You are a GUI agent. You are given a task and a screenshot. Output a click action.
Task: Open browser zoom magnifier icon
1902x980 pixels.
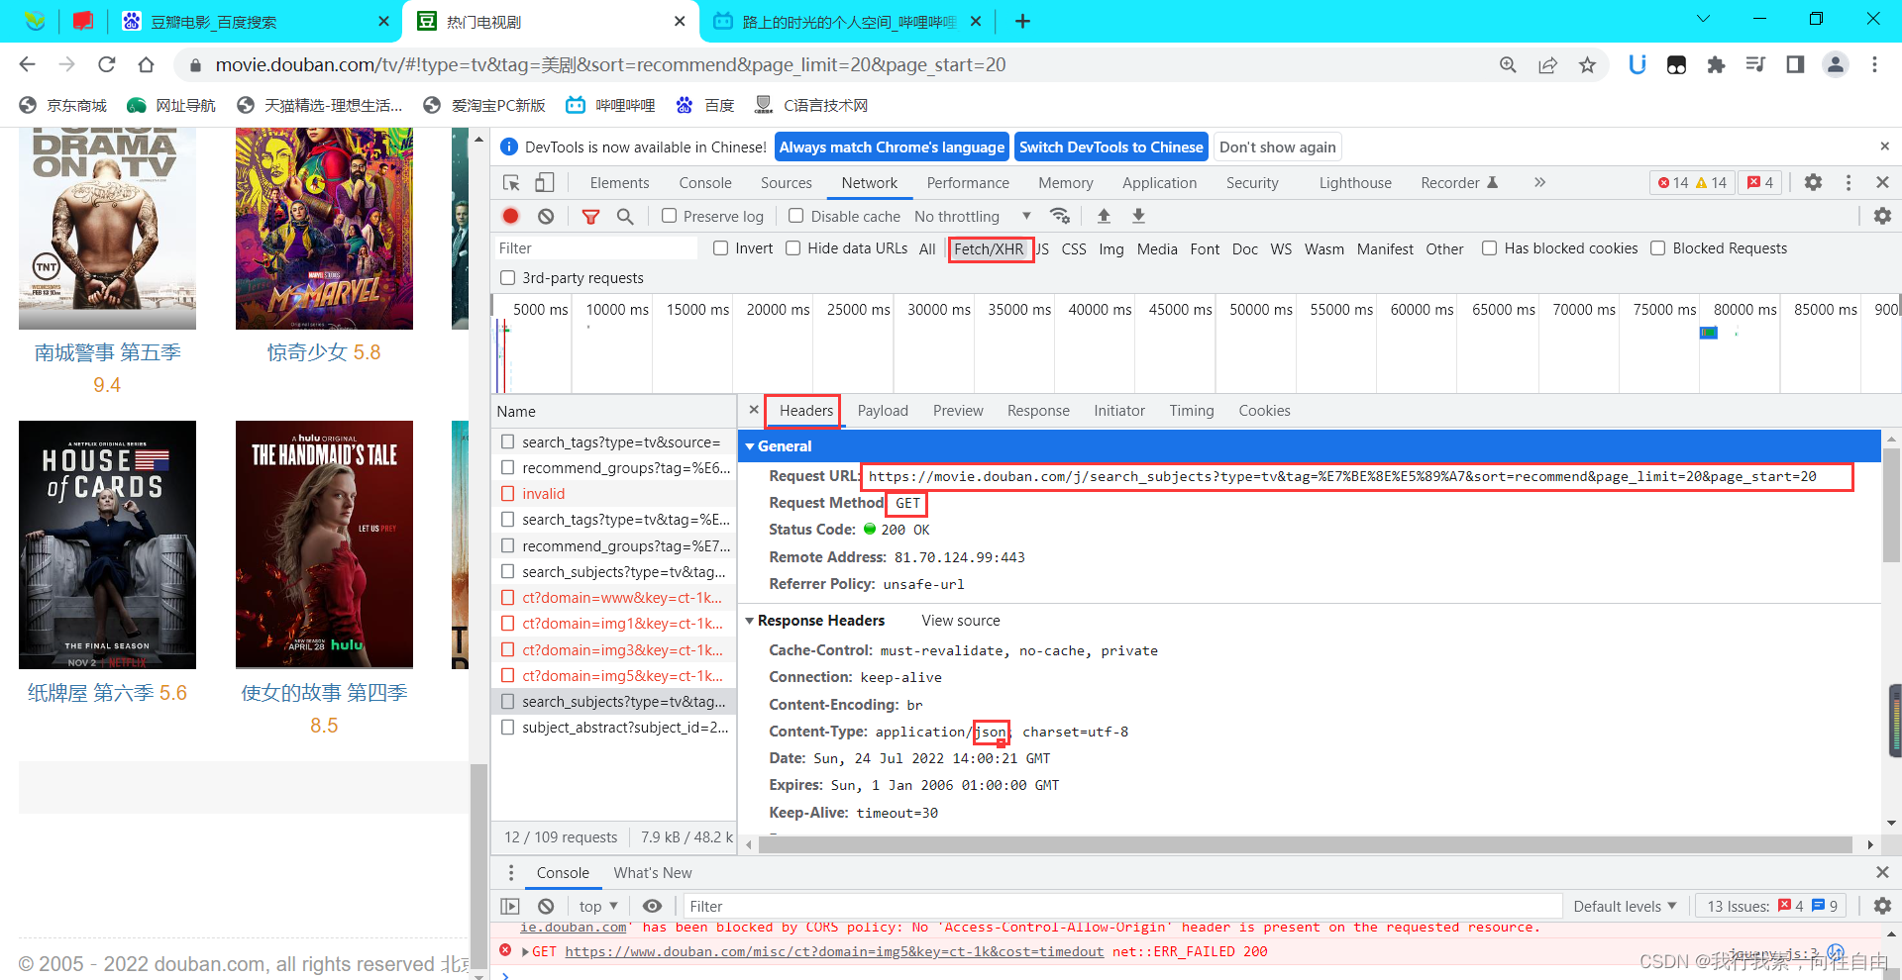[1508, 64]
